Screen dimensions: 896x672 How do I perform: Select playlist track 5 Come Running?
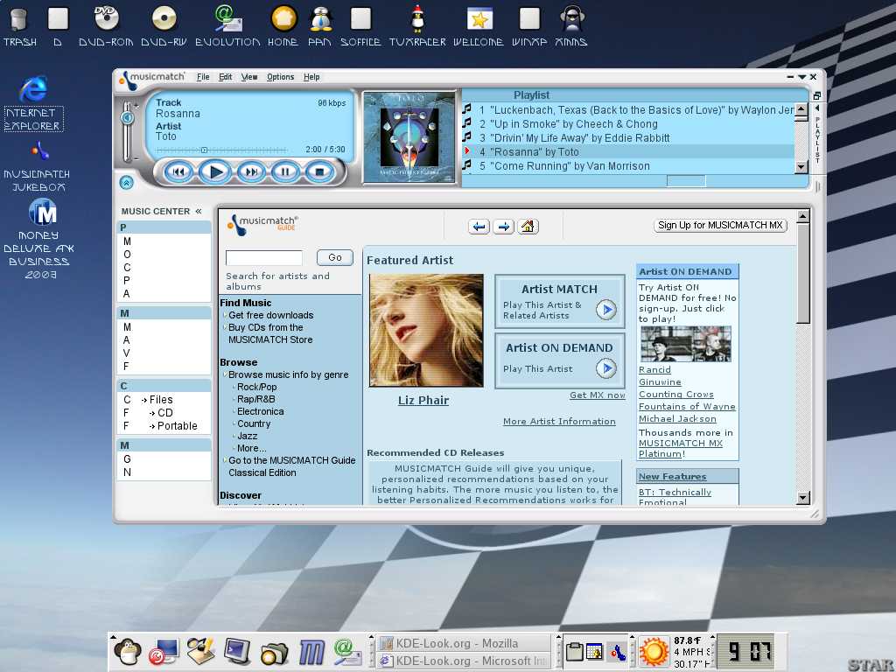[627, 165]
